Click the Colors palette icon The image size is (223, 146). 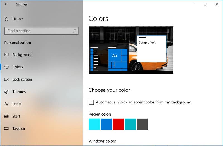pos(7,67)
